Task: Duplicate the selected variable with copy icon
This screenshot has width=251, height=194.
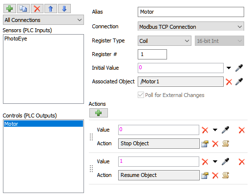Action: click(23, 9)
